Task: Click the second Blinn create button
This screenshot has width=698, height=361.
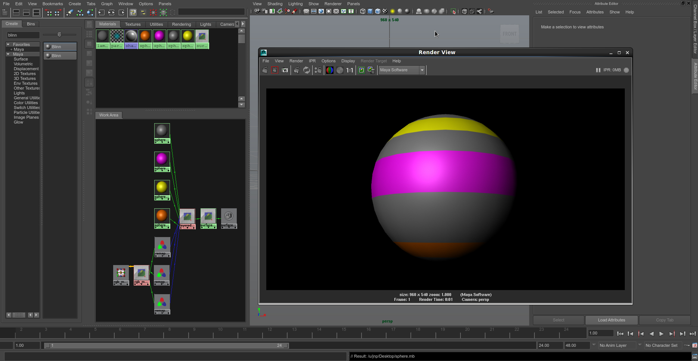Action: click(x=60, y=56)
